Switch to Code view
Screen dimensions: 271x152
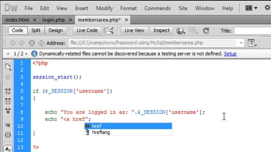coord(18,30)
